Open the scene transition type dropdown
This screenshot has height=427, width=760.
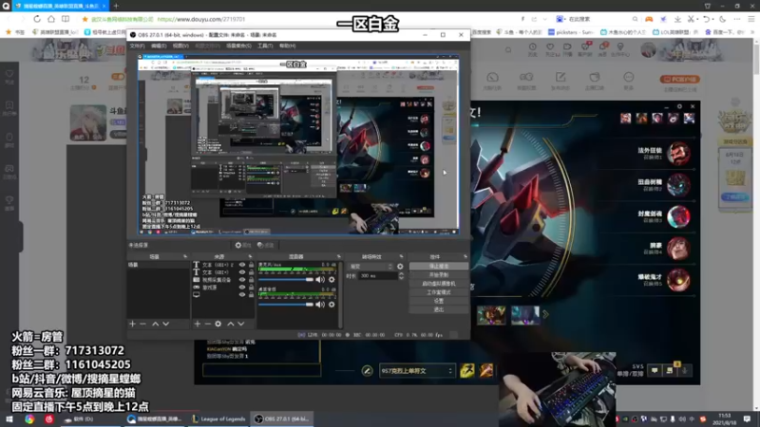[x=370, y=267]
